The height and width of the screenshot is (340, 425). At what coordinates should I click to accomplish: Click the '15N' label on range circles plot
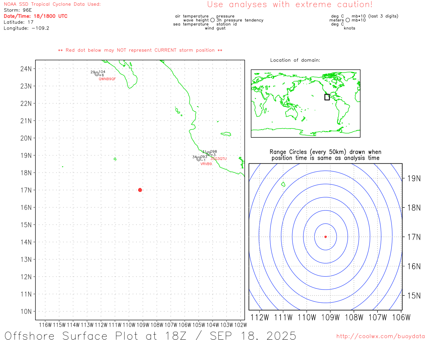[414, 296]
